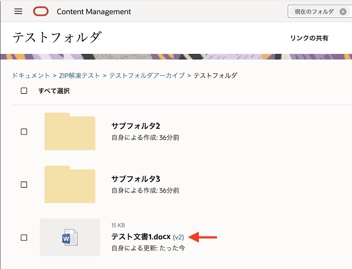Viewport: 352px width, 269px height.
Task: Check the テスト文書1.docx row checkbox
Action: 24,237
